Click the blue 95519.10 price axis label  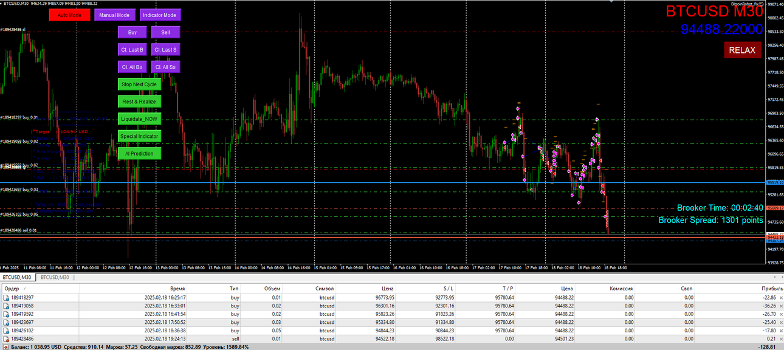(x=774, y=182)
